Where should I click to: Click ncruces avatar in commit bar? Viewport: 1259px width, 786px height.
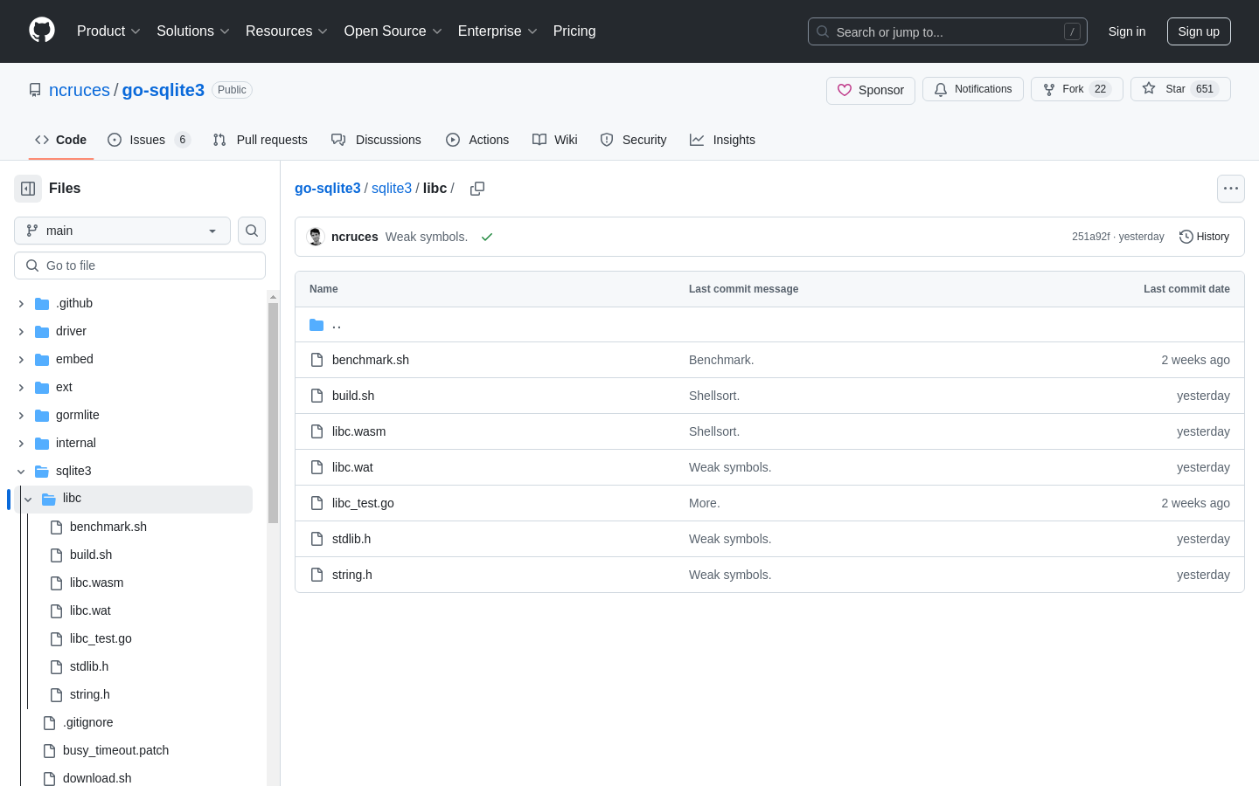[x=316, y=237]
